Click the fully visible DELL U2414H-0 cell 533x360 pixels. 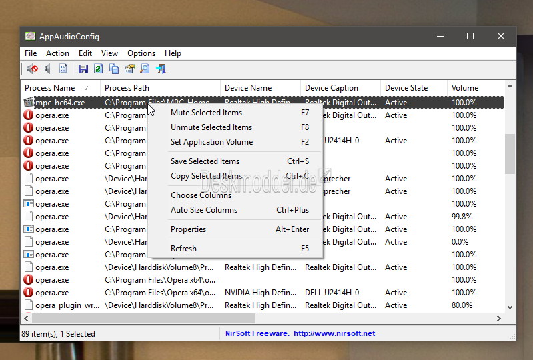(332, 293)
